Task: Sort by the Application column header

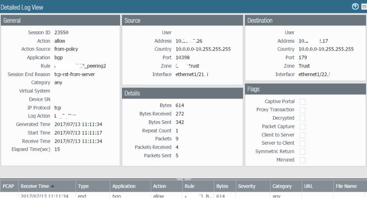Action: 124,187
